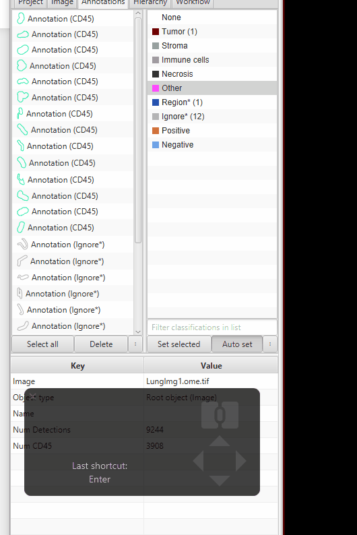Image resolution: width=357 pixels, height=535 pixels.
Task: Click the Last shortcut: Enter text
Action: 100,472
